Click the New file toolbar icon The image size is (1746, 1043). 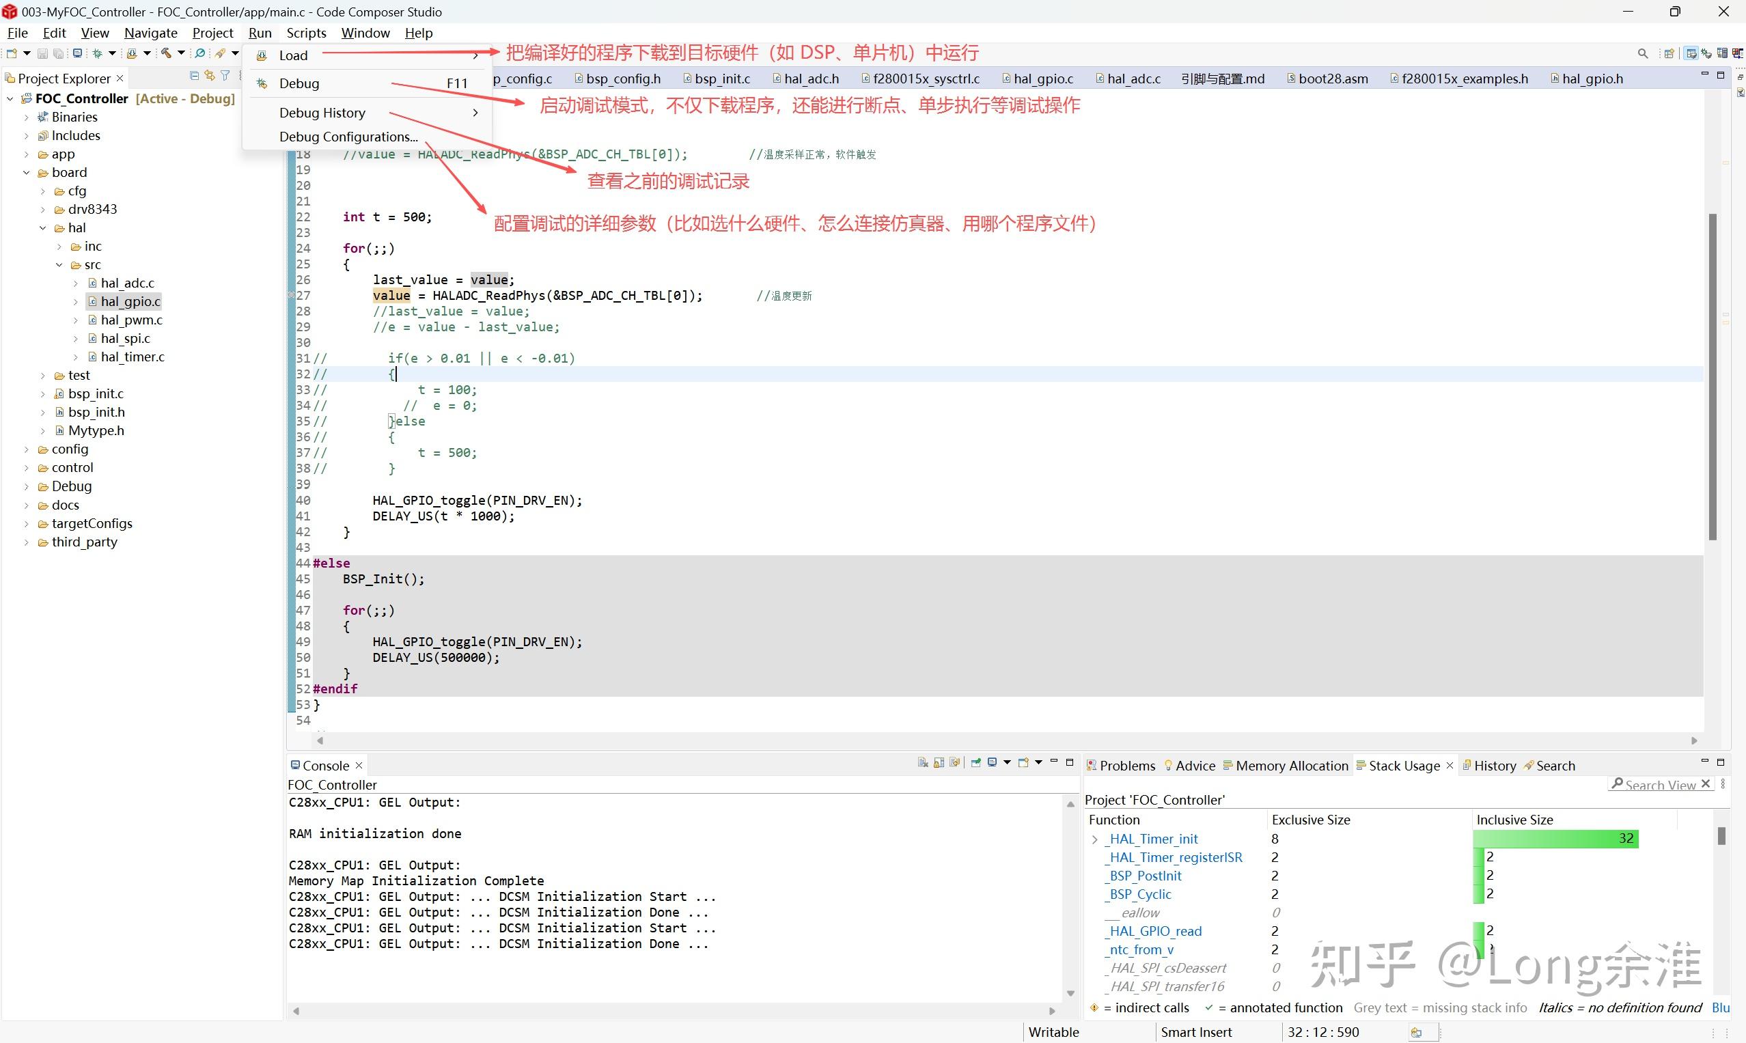(x=12, y=53)
